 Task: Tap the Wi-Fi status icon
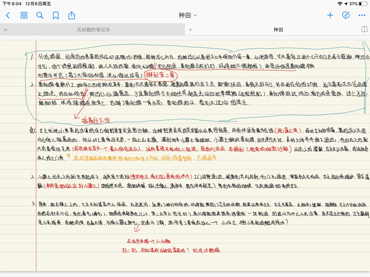(x=340, y=4)
